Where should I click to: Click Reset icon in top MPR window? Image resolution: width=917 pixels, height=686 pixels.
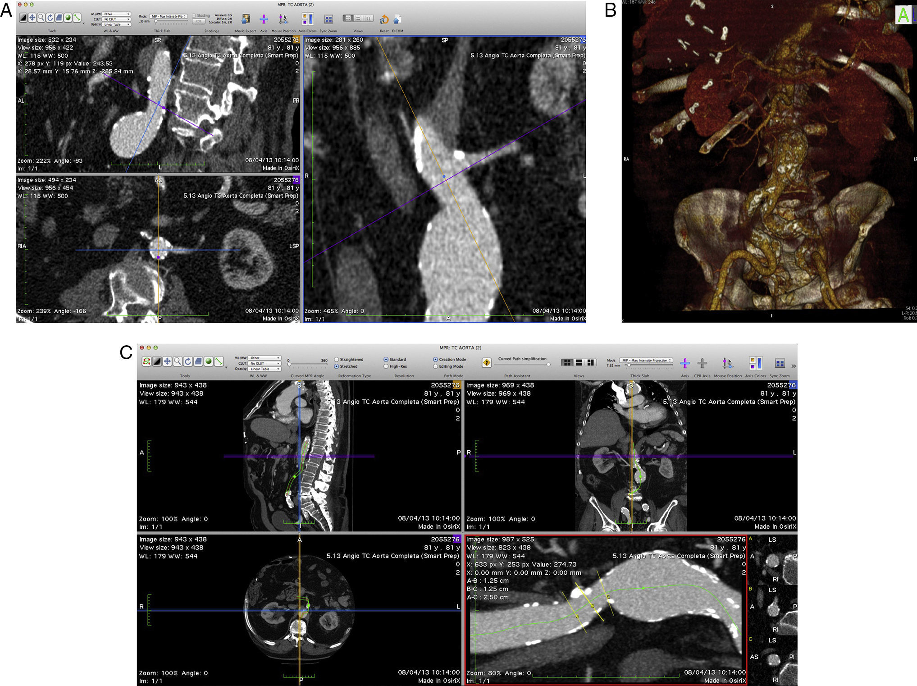point(384,19)
